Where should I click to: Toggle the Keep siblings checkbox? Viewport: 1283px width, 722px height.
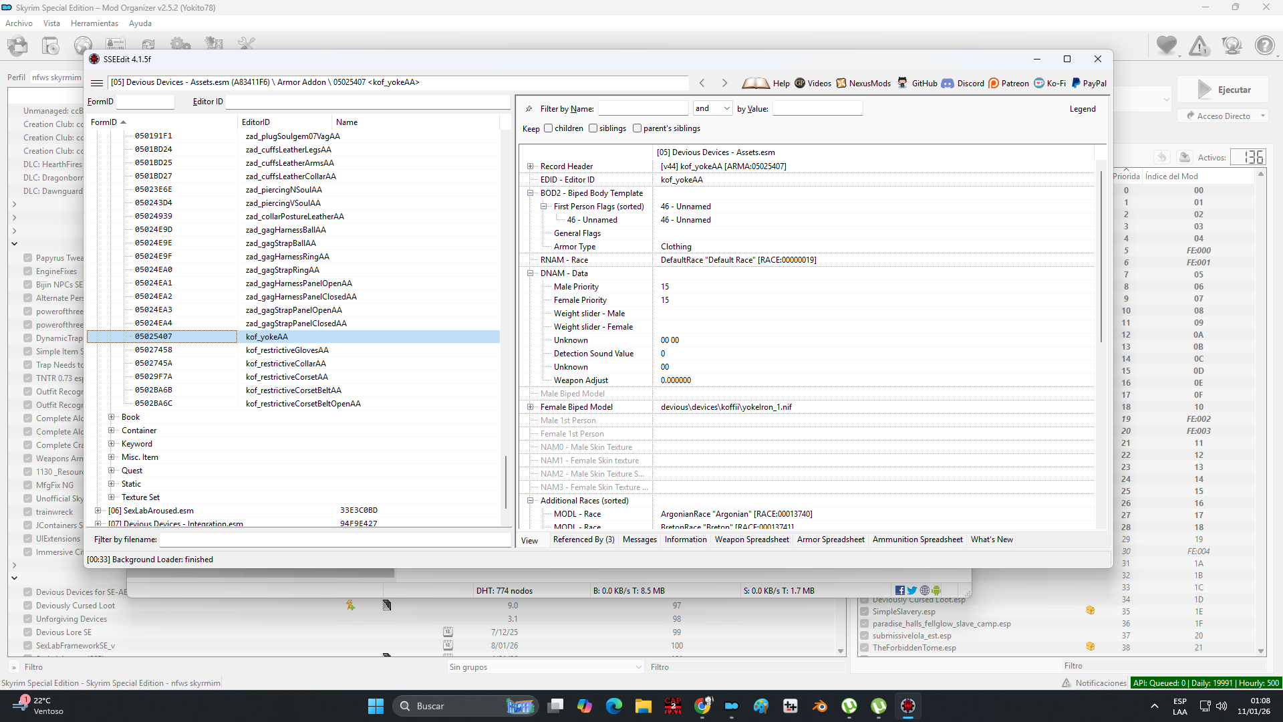[x=593, y=128]
